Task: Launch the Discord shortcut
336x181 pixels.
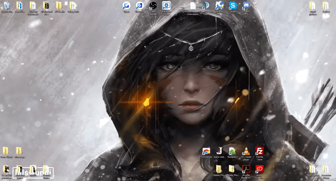Action: point(246,7)
